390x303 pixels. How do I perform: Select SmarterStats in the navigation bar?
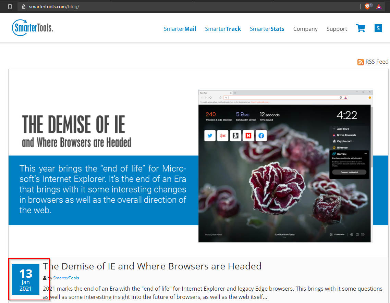pyautogui.click(x=267, y=29)
